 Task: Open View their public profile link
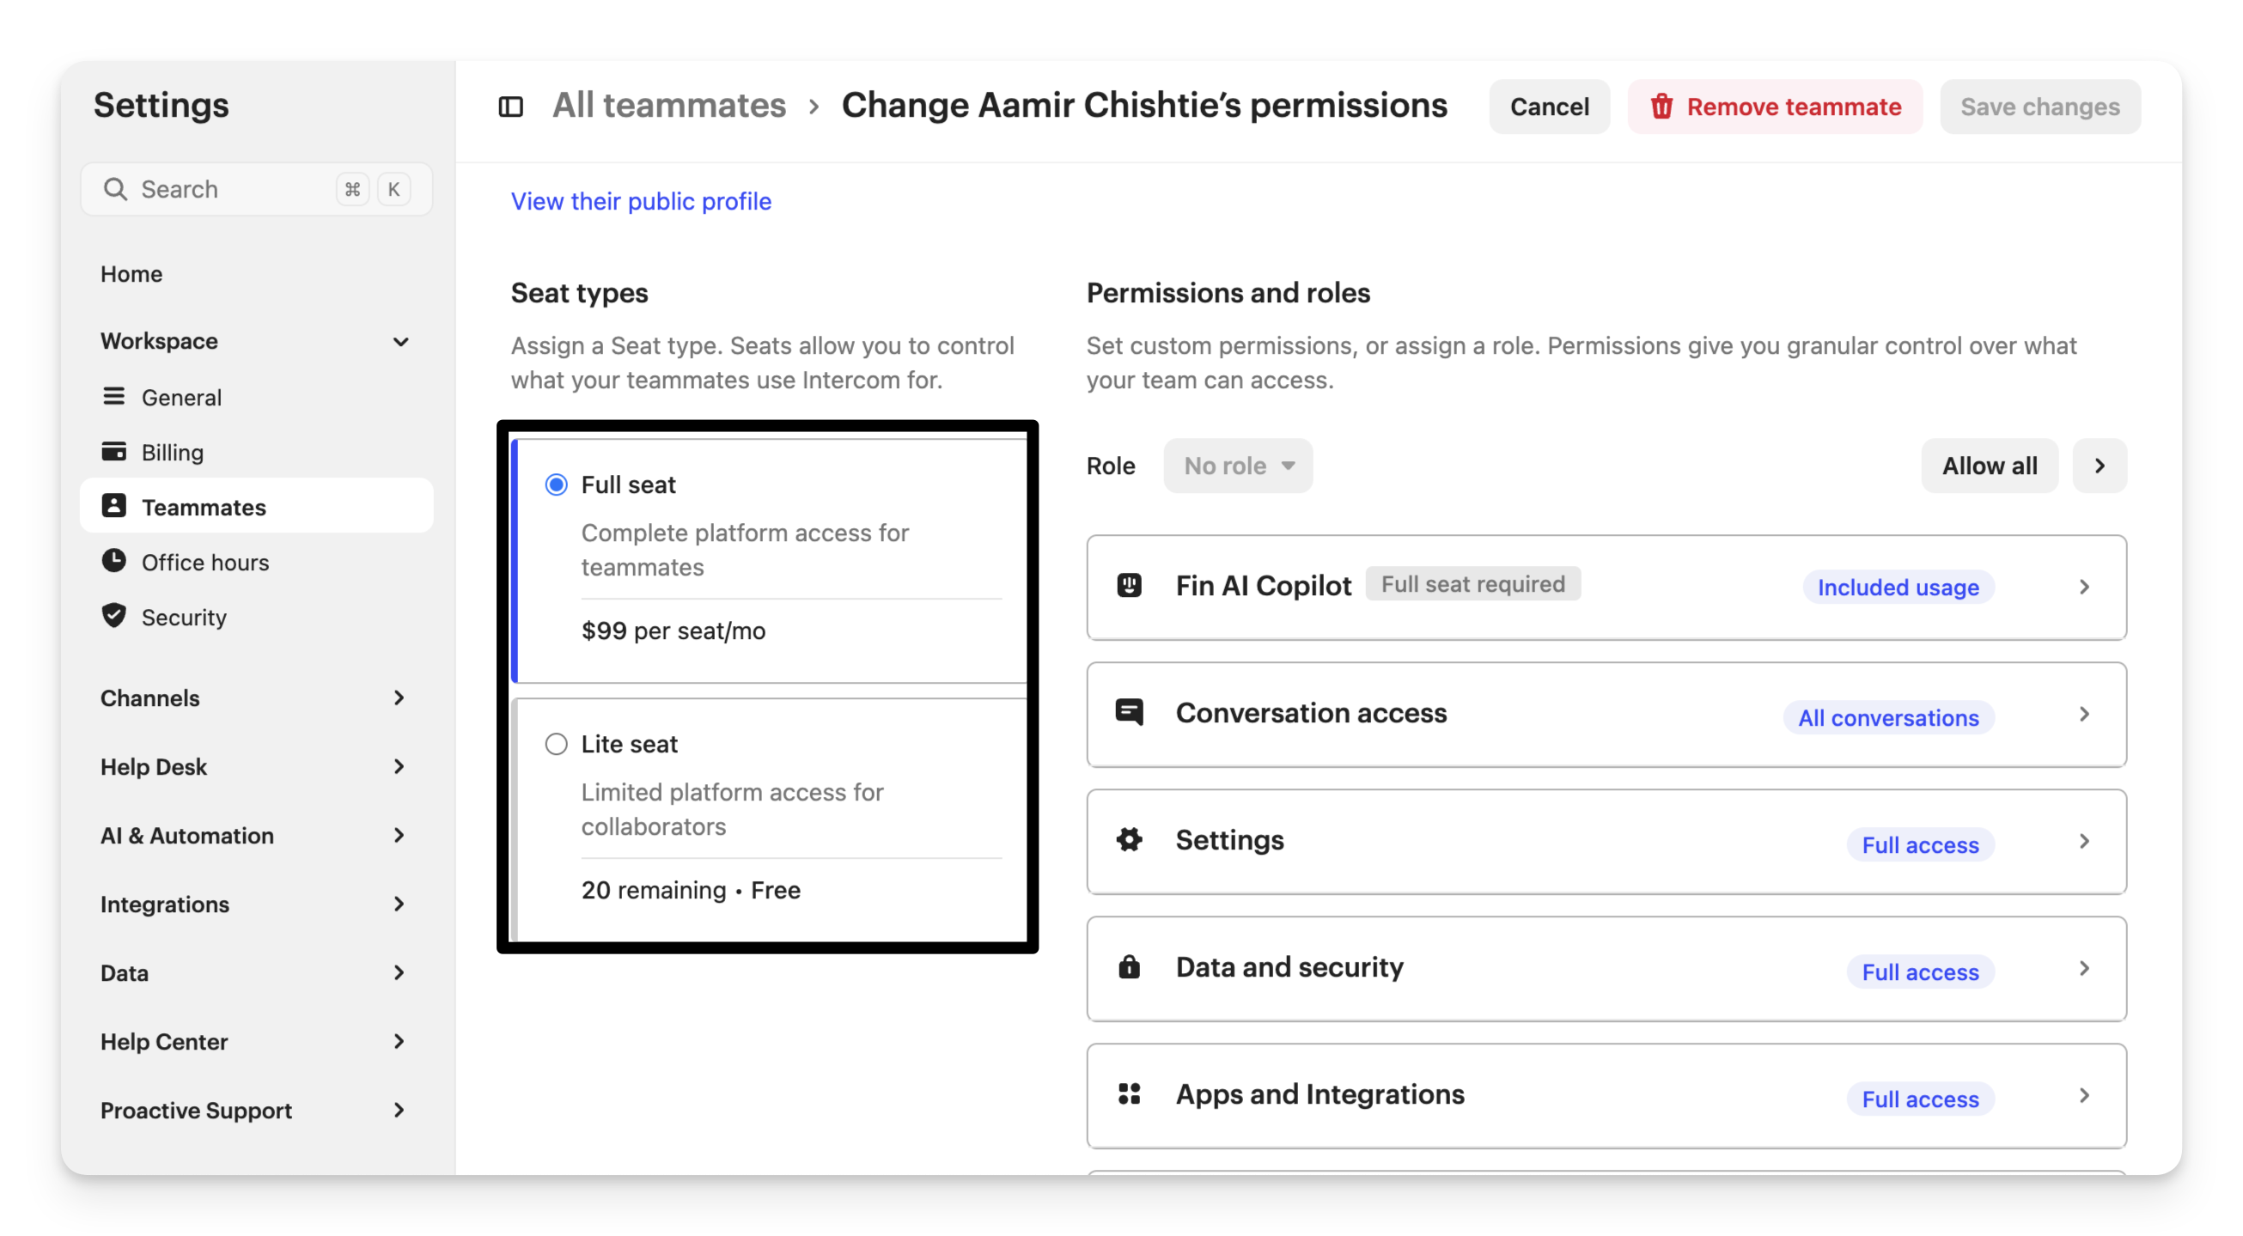(641, 201)
